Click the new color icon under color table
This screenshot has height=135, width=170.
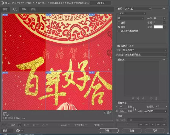[x=151, y=99]
